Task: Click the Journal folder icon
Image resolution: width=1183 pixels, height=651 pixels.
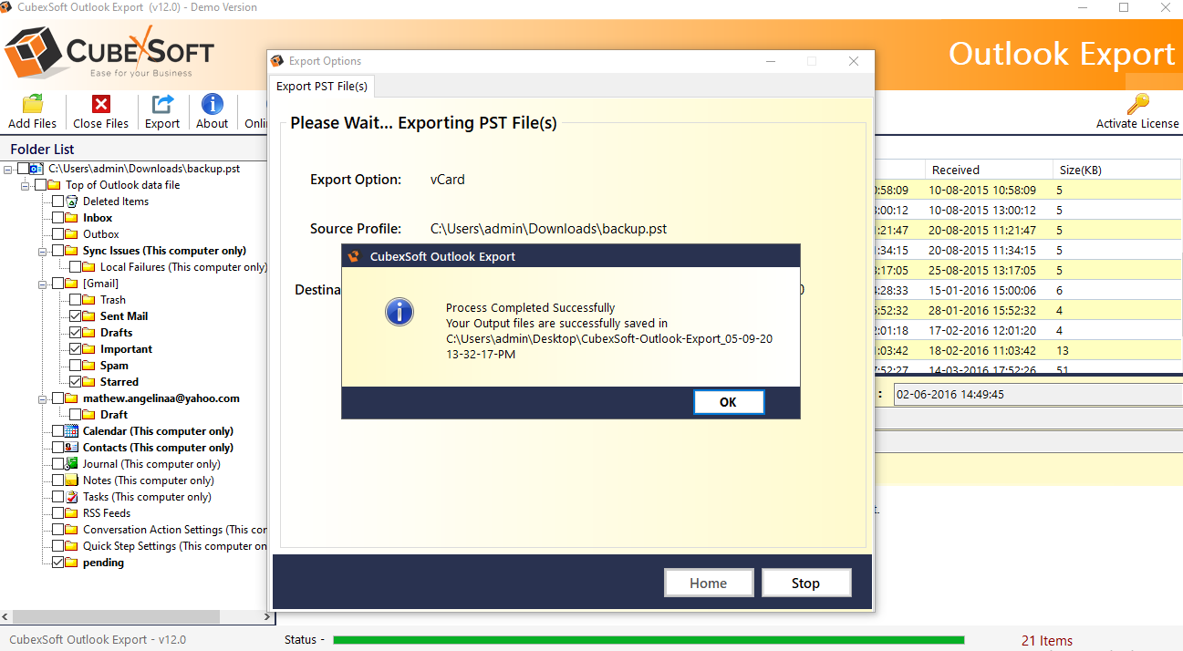Action: (72, 464)
